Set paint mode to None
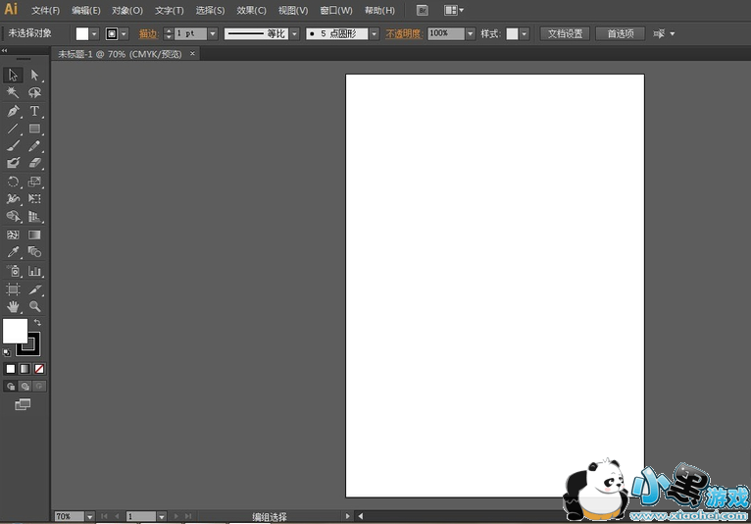The image size is (751, 524). [x=39, y=369]
